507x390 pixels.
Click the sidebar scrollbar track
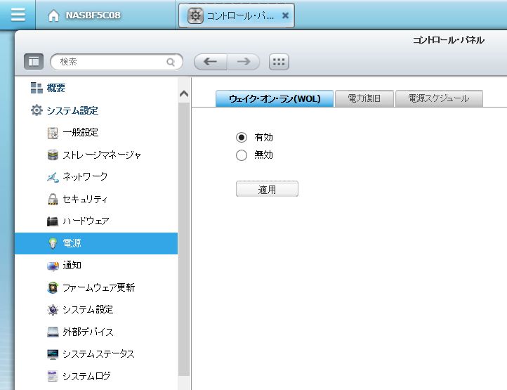pyautogui.click(x=184, y=240)
